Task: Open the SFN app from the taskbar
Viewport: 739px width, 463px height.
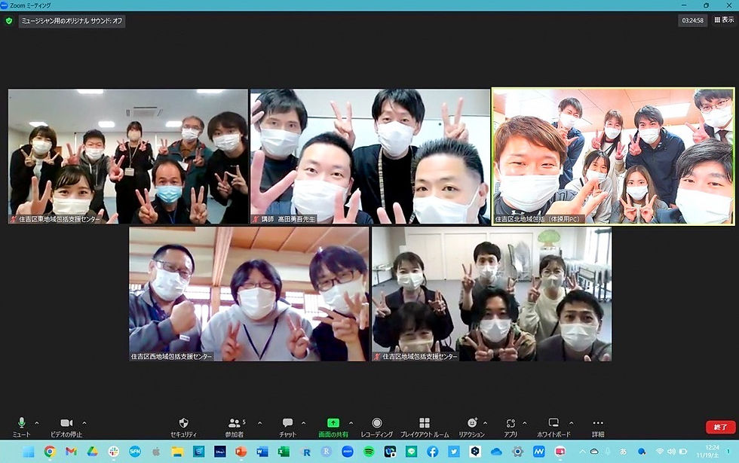Action: 135,452
